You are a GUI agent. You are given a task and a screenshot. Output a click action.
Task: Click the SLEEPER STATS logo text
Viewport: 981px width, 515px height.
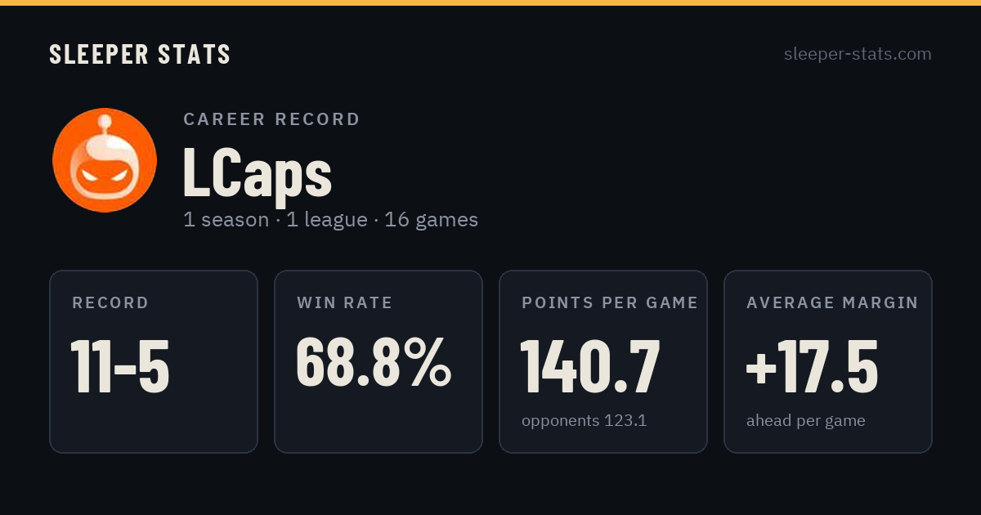(140, 55)
